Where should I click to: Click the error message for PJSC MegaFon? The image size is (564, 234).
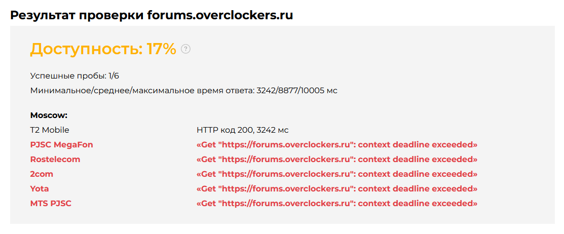(337, 145)
